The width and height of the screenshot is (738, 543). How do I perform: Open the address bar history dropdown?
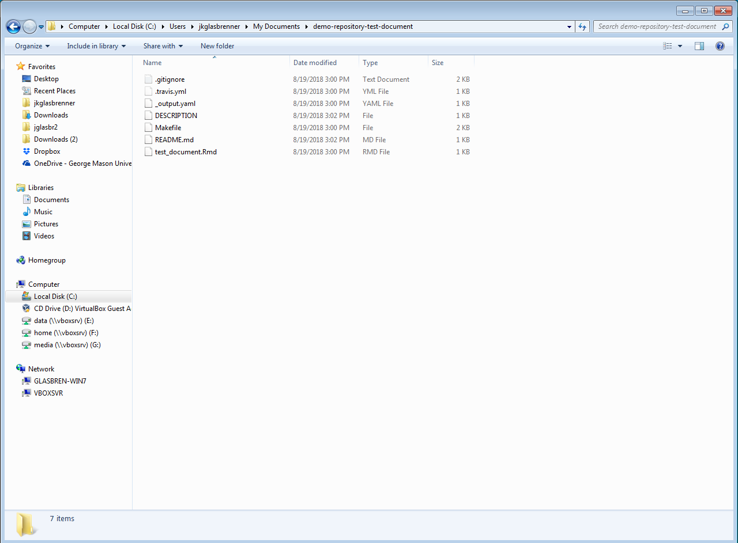tap(569, 26)
